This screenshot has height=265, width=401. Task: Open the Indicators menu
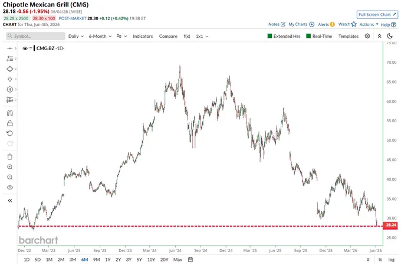143,36
